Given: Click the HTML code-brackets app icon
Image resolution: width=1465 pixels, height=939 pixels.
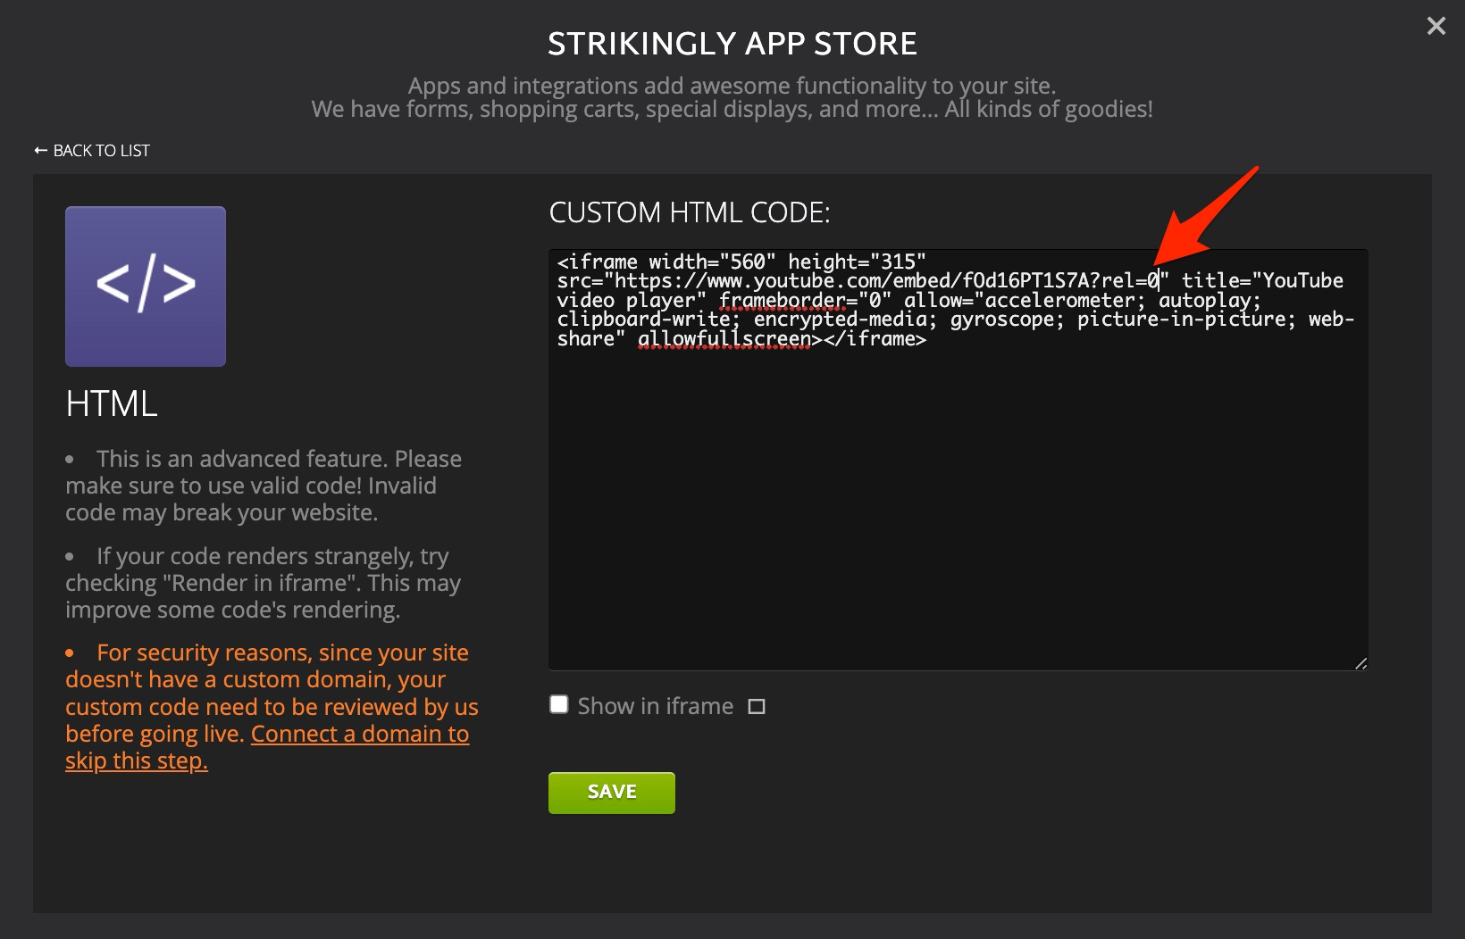Looking at the screenshot, I should point(146,287).
